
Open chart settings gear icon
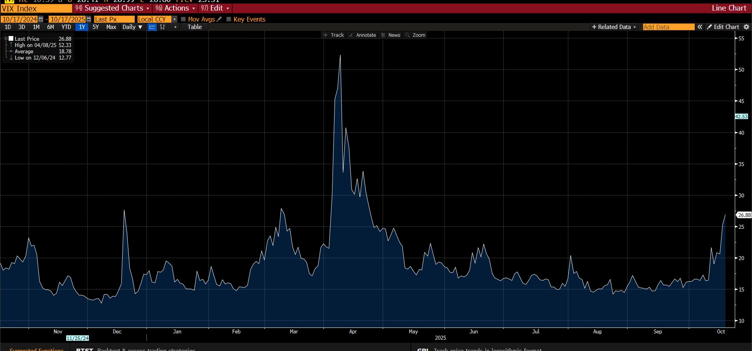click(746, 27)
